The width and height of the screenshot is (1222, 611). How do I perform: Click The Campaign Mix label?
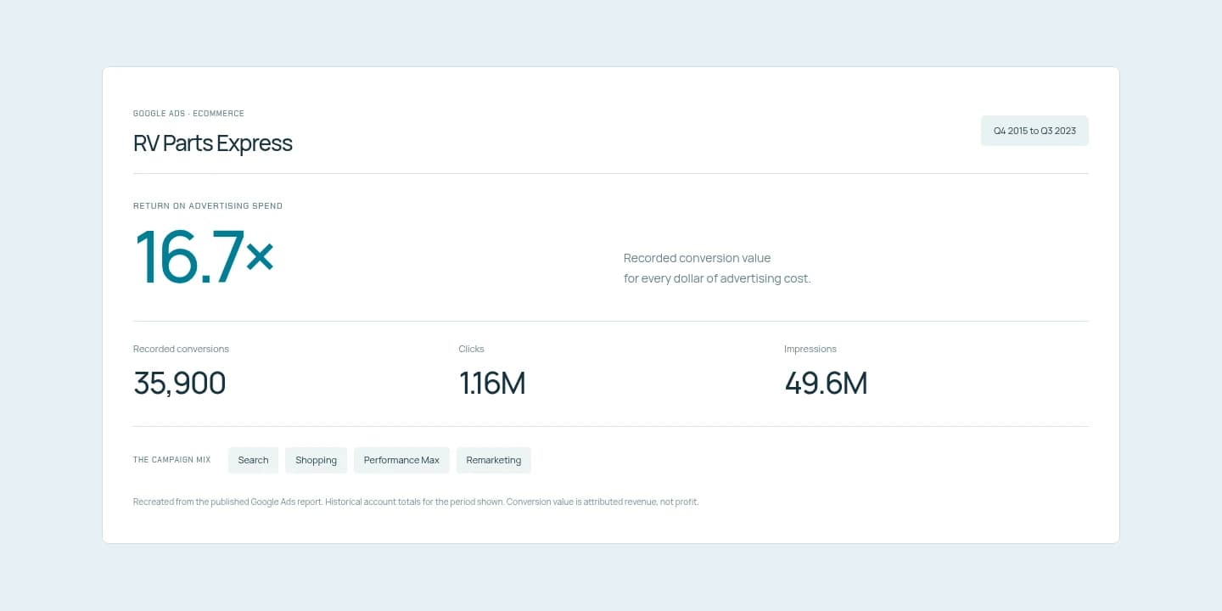pyautogui.click(x=171, y=460)
